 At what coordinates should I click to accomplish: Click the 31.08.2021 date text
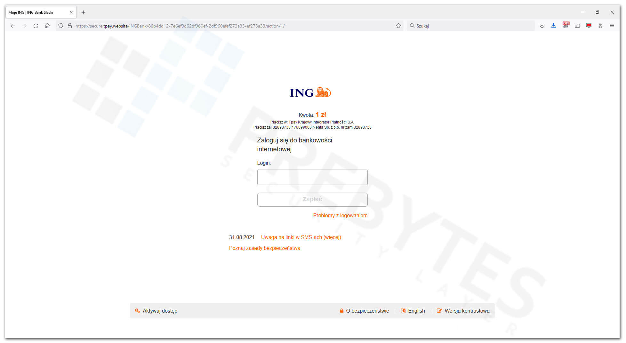[x=242, y=237]
